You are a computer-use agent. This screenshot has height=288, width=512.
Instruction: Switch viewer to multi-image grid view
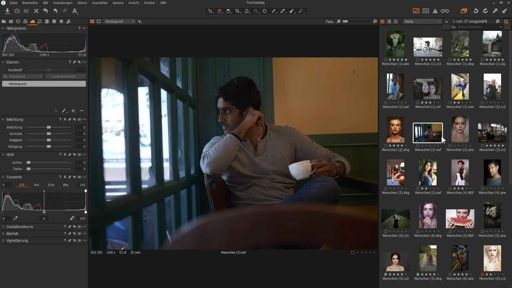(x=92, y=21)
